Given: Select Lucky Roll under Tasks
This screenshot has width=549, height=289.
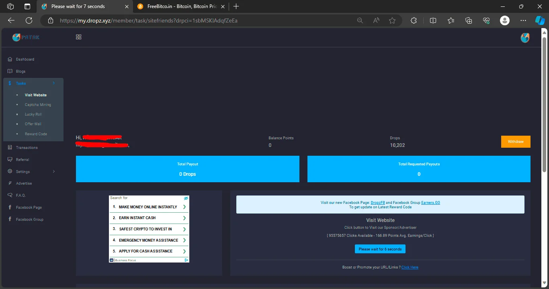Looking at the screenshot, I should 33,114.
